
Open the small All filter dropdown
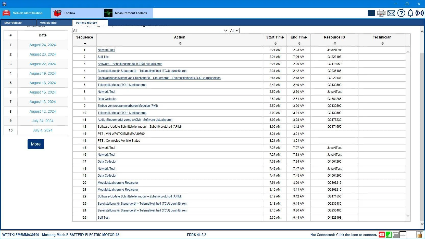[234, 31]
